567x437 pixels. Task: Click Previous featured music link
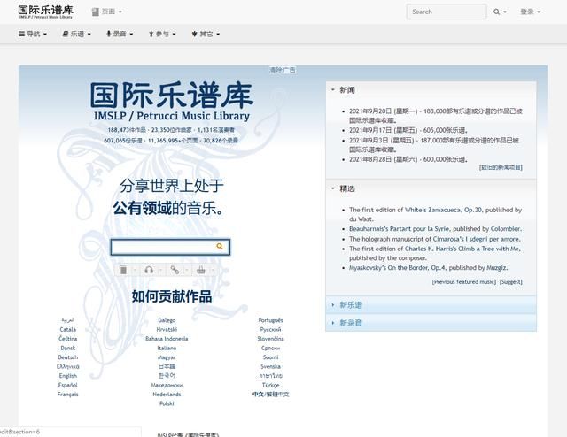[x=464, y=281]
